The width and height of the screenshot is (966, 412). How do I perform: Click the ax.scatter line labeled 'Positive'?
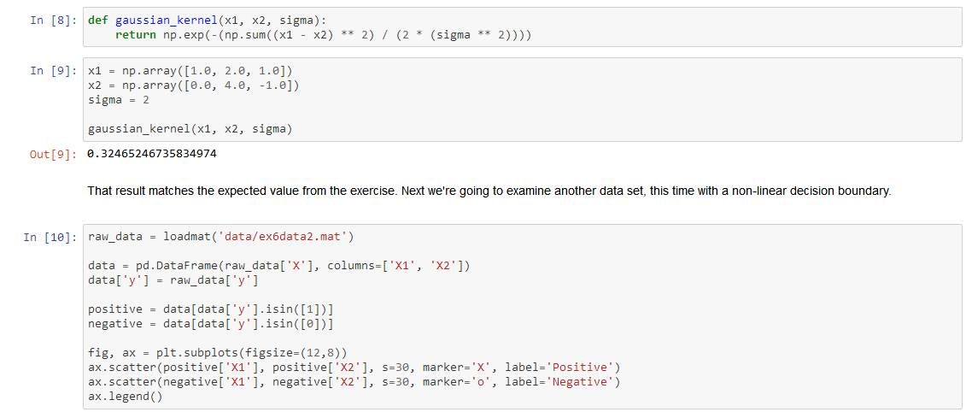click(354, 368)
